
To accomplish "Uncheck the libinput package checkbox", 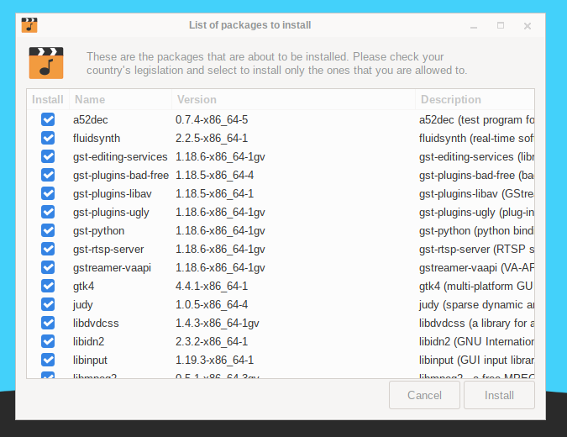I will click(x=48, y=360).
